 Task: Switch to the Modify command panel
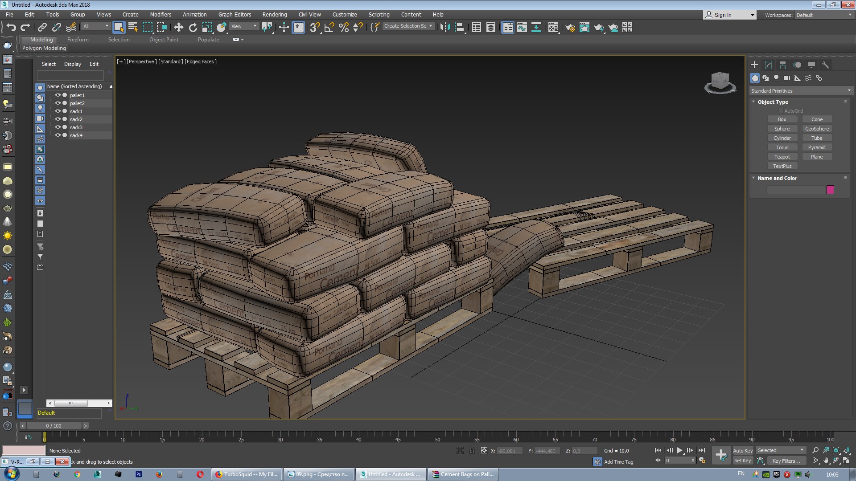coord(769,65)
